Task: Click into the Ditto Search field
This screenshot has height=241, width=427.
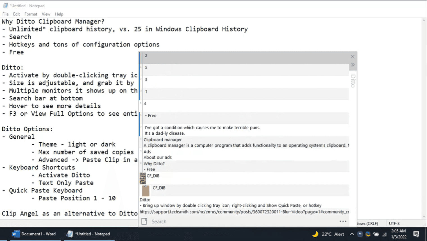Action: [x=242, y=221]
